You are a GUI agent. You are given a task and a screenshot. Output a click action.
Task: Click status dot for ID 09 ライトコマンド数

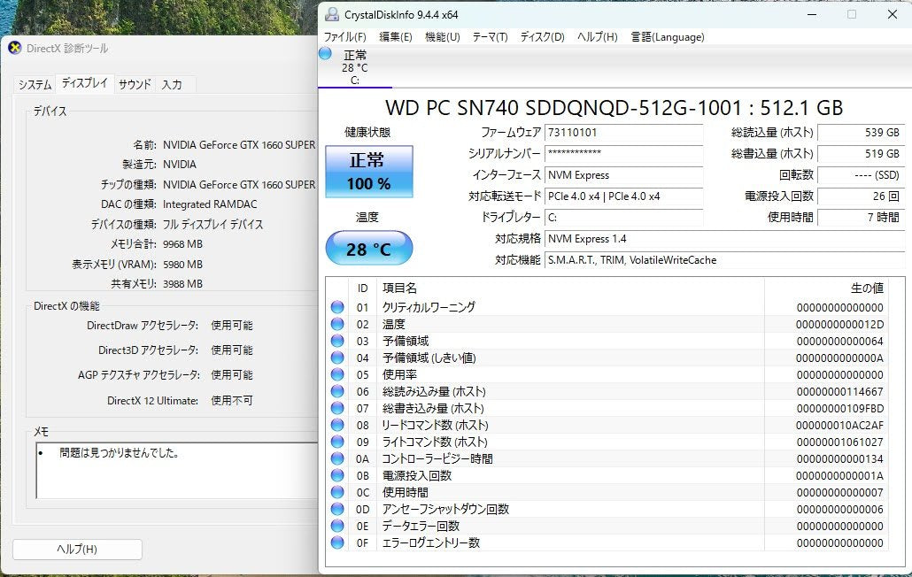(337, 442)
